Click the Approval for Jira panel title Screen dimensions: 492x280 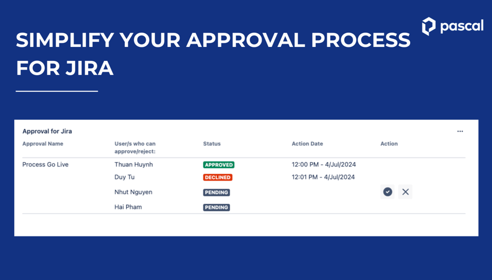(47, 132)
